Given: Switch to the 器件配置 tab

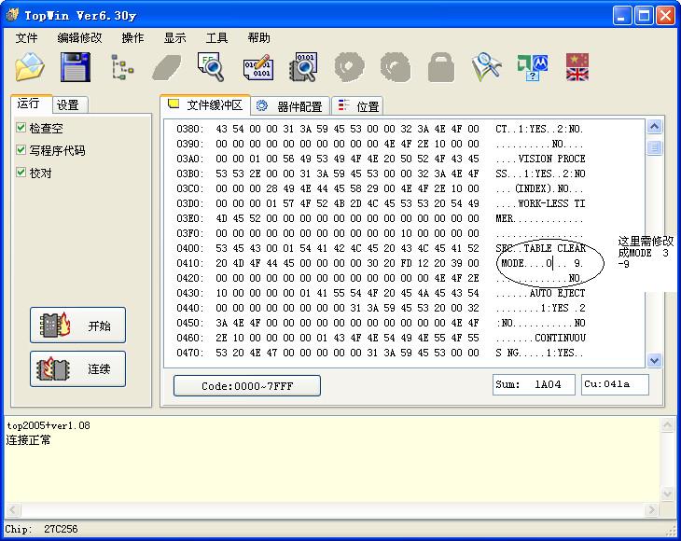Looking at the screenshot, I should (290, 106).
